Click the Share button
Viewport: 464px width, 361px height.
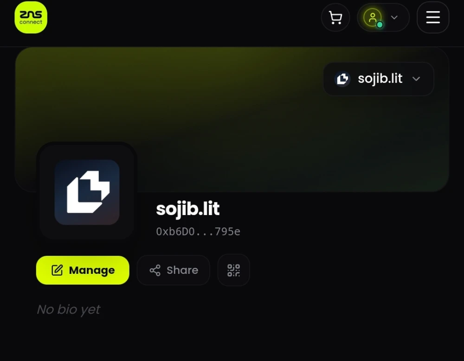174,270
